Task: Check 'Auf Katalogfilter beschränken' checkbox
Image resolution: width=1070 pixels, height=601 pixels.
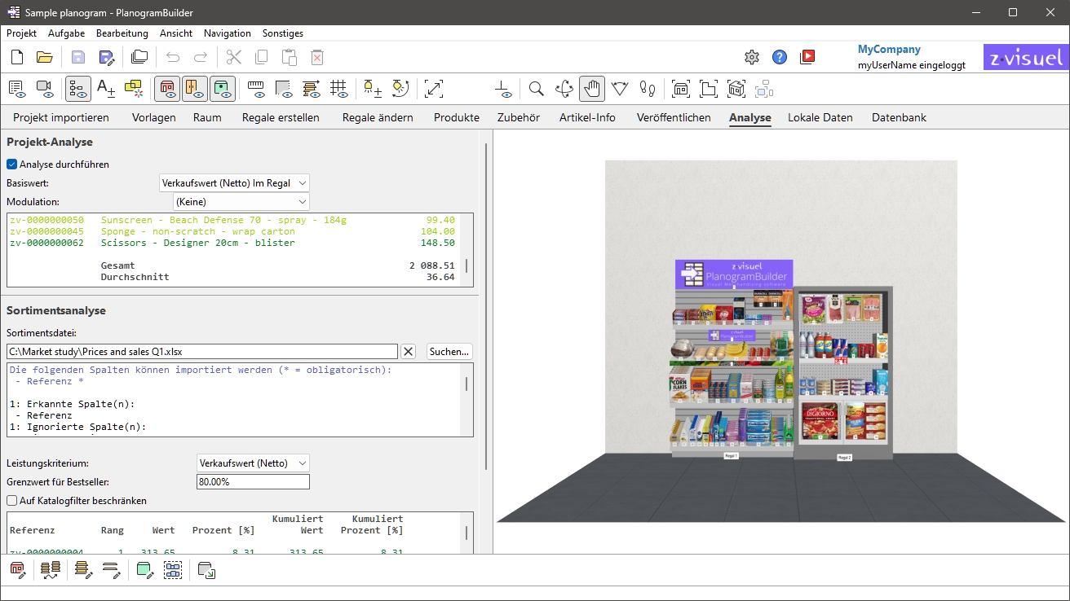Action: (11, 500)
